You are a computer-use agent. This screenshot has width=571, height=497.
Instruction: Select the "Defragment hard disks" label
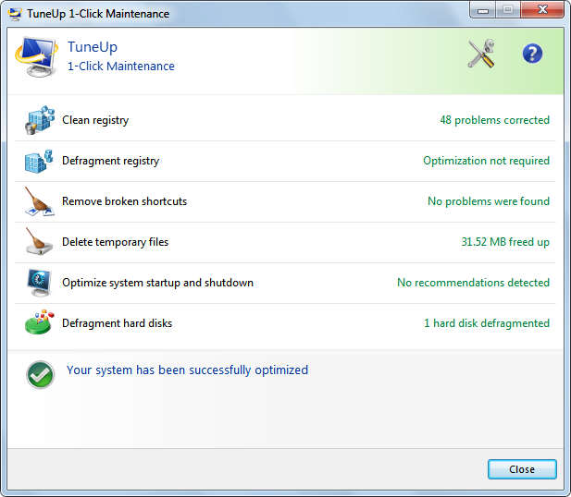118,323
